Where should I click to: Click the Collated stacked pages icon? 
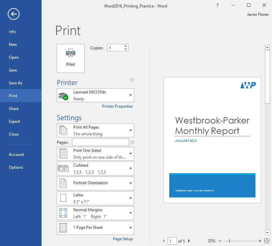pyautogui.click(x=63, y=168)
